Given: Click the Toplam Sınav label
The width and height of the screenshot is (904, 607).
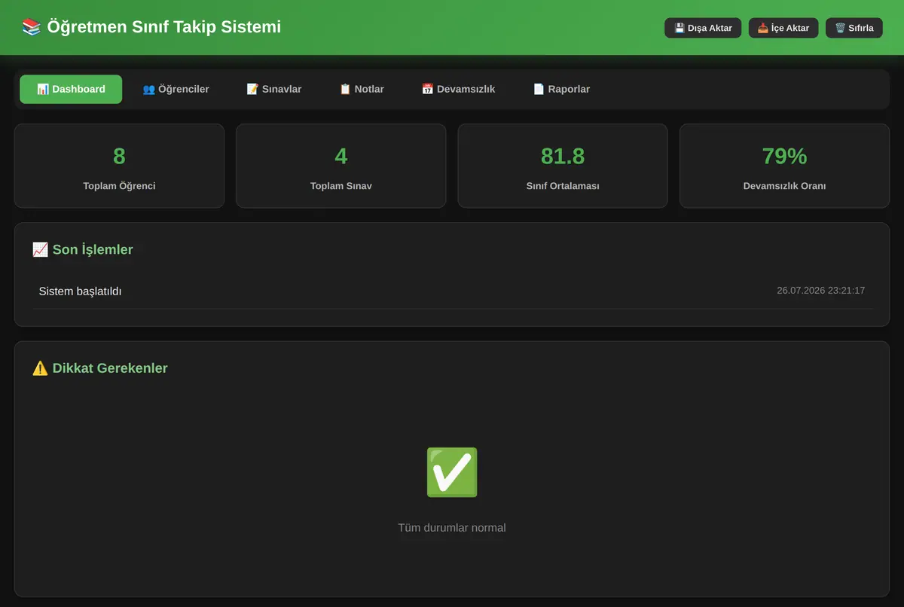Looking at the screenshot, I should click(341, 186).
